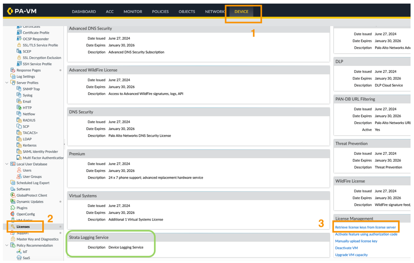The height and width of the screenshot is (263, 414).
Task: Click the Upgrade VM capacity link
Action: coord(351,255)
